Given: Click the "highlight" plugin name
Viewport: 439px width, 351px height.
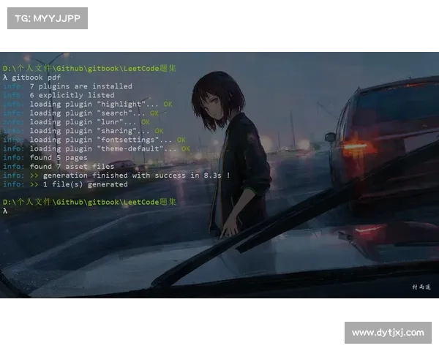Looking at the screenshot, I should click(x=121, y=104).
